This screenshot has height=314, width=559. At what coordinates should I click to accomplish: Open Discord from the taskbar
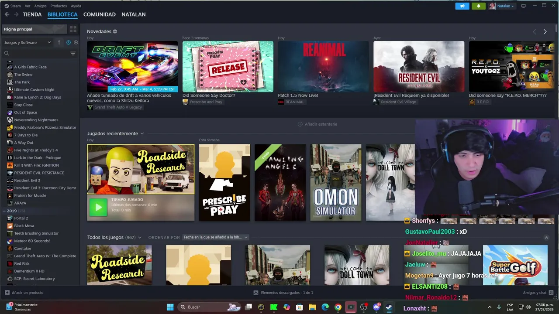(x=376, y=307)
